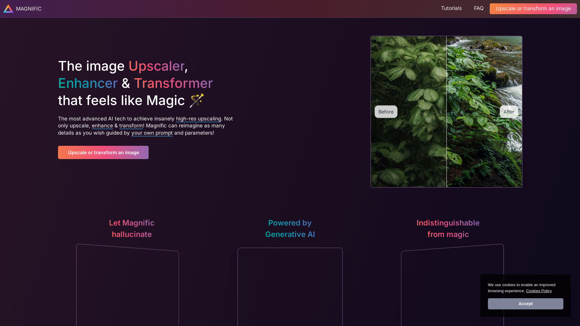580x326 pixels.
Task: Open the FAQ menu item
Action: [x=478, y=8]
